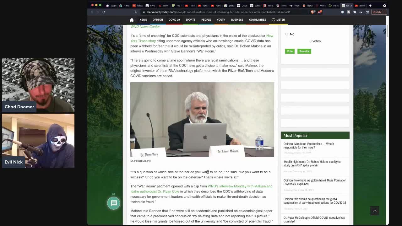Viewport: 402px width, 226px height.
Task: Open the SPORTS menu
Action: [x=190, y=20]
